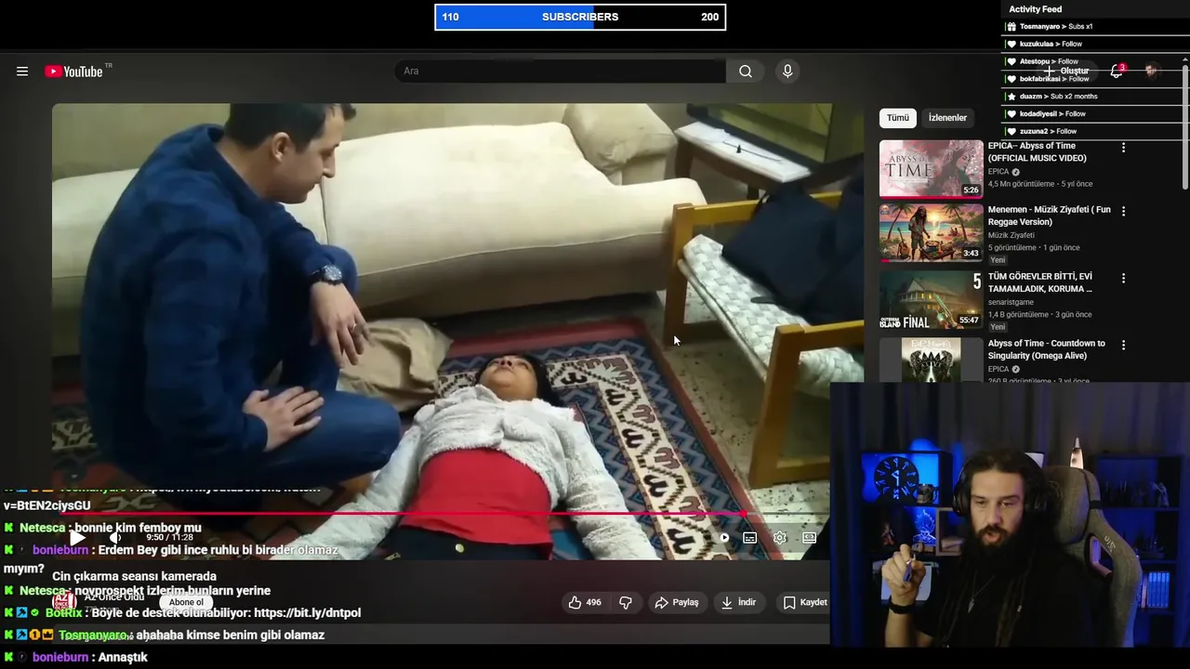The image size is (1190, 669).
Task: Click the streamer webcam overlay
Action: (x=1010, y=516)
